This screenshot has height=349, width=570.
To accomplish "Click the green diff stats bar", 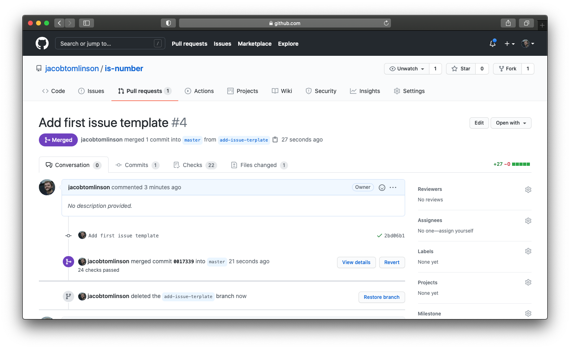I will (520, 164).
